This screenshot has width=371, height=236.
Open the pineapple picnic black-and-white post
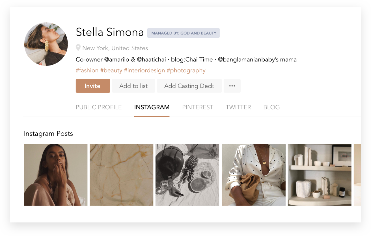click(x=187, y=175)
